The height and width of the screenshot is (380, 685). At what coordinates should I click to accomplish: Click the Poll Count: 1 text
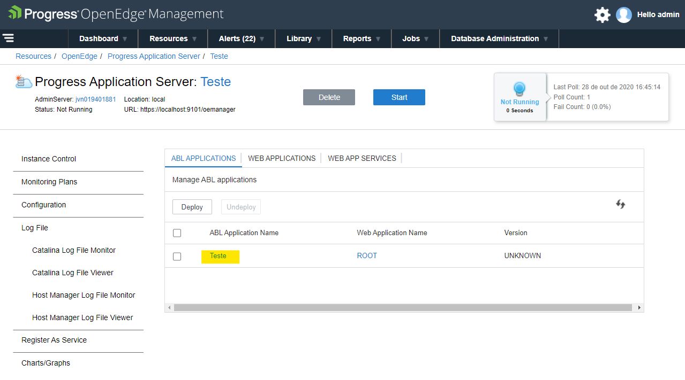[572, 97]
